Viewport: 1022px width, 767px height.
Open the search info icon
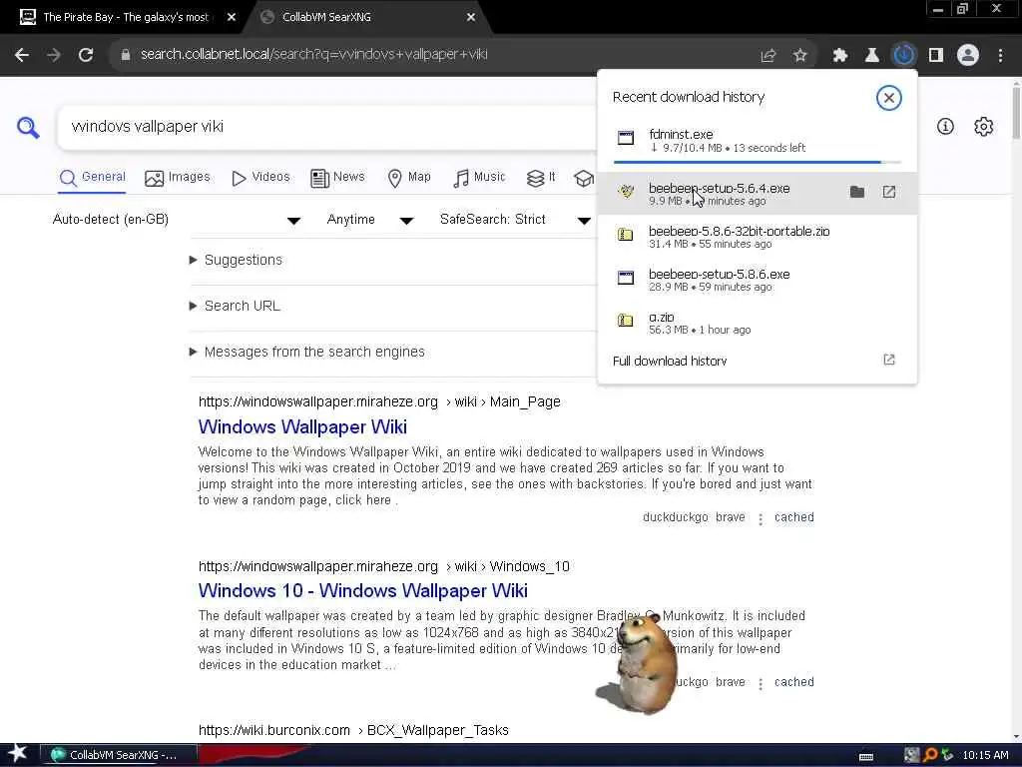click(945, 127)
